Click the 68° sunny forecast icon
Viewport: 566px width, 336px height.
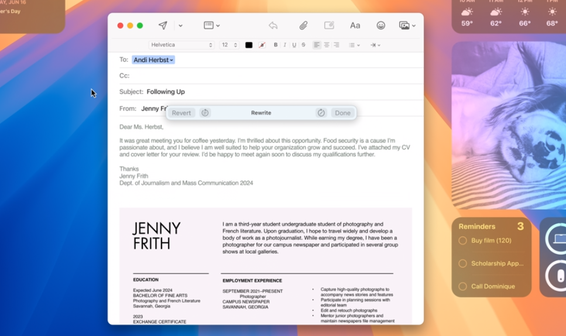552,12
